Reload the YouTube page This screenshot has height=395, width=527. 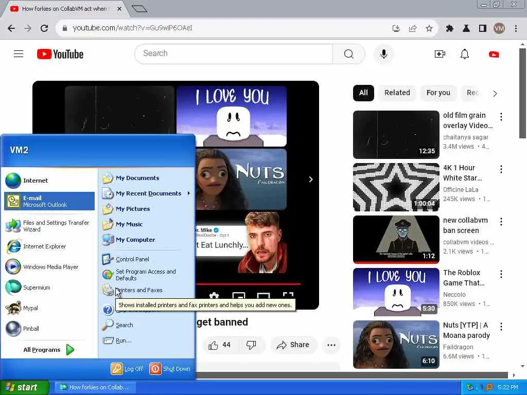point(44,28)
